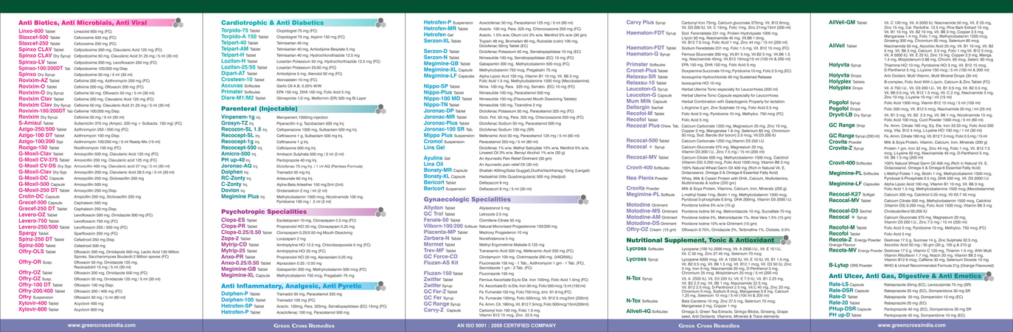Viewport: 1013px width, 332px height.
Task: Click the 'Hetrofen-MR' tablet product name
Action: click(x=441, y=27)
